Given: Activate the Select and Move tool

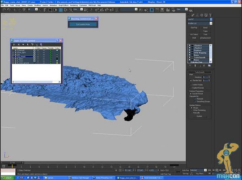Looking at the screenshot, I should tap(60, 10).
